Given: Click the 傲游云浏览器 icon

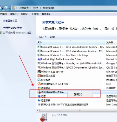Looking at the screenshot, I should point(39,75).
